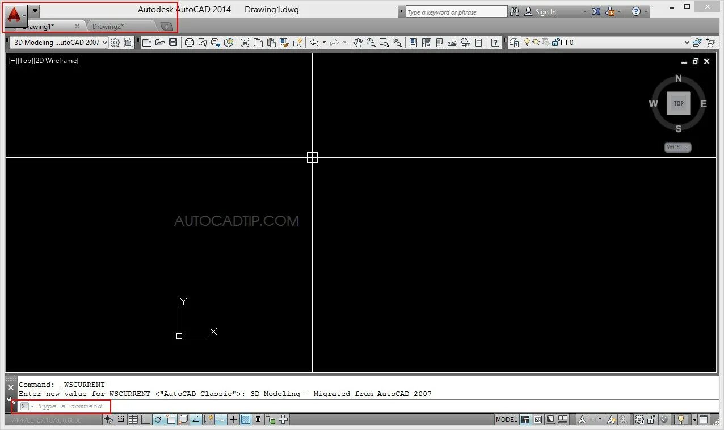Open the Layer Properties Manager icon
Image resolution: width=724 pixels, height=430 pixels.
tap(514, 43)
